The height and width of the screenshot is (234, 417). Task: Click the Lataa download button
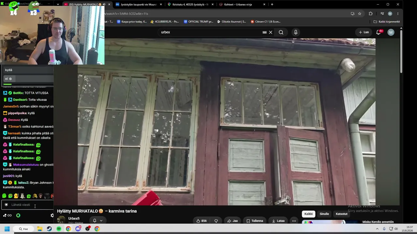point(278,221)
